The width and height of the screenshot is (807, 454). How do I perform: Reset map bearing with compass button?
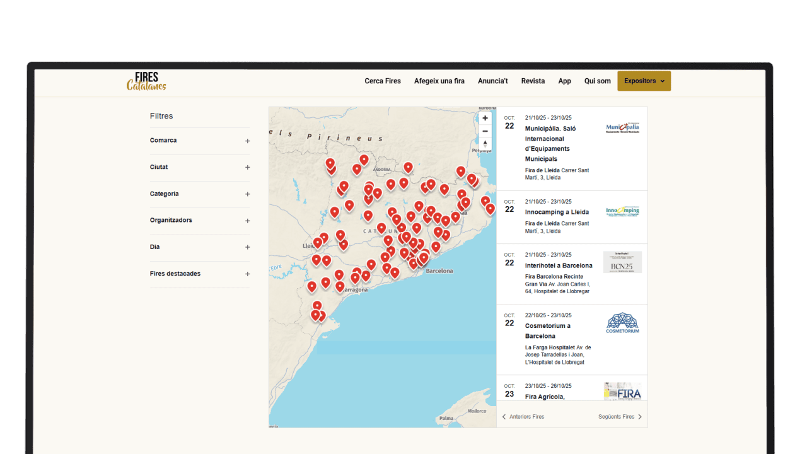tap(485, 144)
